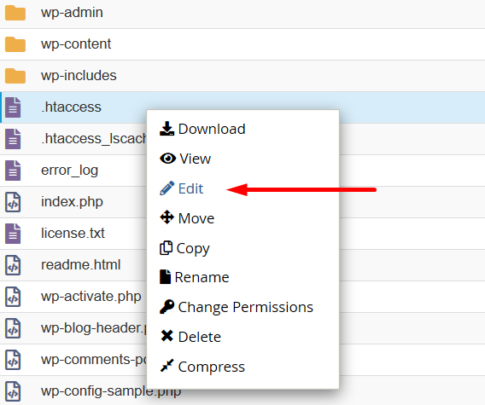Select Edit in the context menu
The width and height of the screenshot is (485, 405).
pos(191,188)
